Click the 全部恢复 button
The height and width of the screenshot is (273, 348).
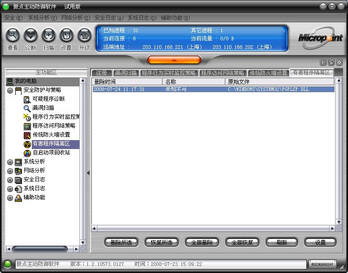click(242, 242)
